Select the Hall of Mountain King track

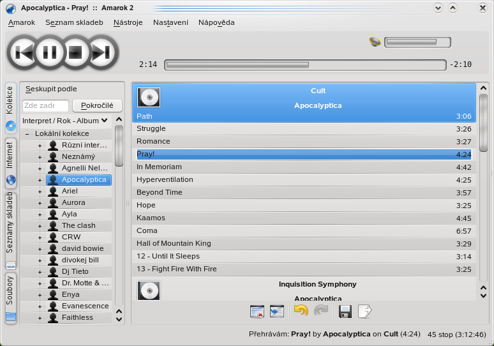tap(304, 244)
